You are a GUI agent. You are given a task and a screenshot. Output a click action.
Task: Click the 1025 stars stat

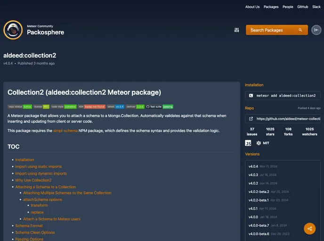click(270, 131)
